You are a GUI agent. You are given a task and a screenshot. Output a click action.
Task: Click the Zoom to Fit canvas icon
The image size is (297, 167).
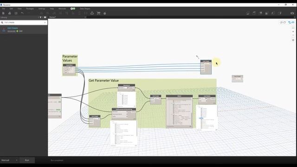click(293, 28)
